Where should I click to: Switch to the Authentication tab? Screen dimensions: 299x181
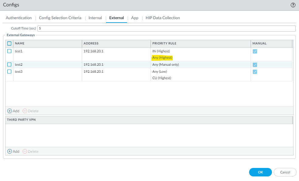(19, 18)
